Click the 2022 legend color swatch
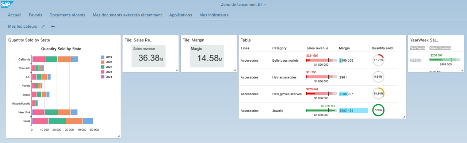This screenshot has width=467, height=143. [x=103, y=67]
